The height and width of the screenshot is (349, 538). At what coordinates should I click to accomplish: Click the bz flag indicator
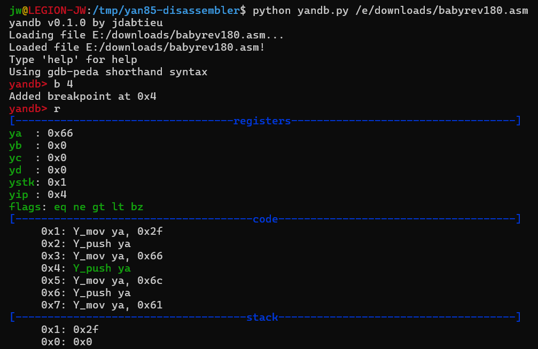pos(137,207)
